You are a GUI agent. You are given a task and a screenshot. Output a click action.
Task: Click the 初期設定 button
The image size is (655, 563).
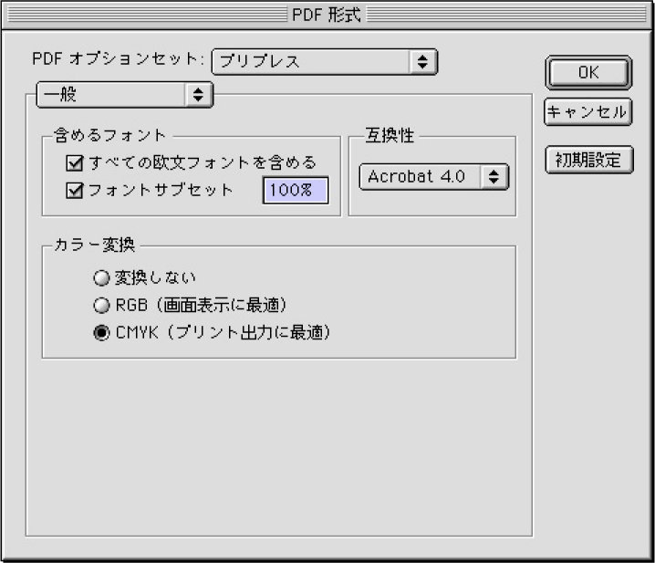tap(589, 160)
